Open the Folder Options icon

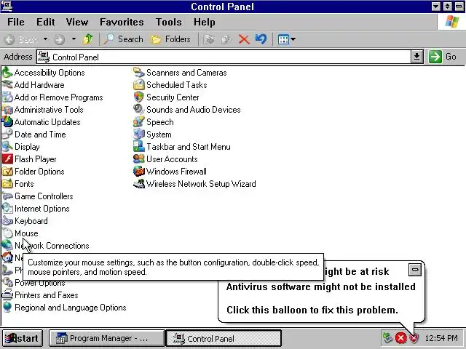tap(7, 172)
